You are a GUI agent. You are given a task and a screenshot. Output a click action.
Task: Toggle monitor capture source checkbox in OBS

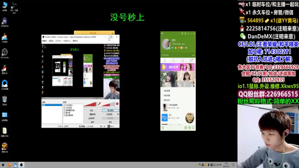click(x=64, y=115)
